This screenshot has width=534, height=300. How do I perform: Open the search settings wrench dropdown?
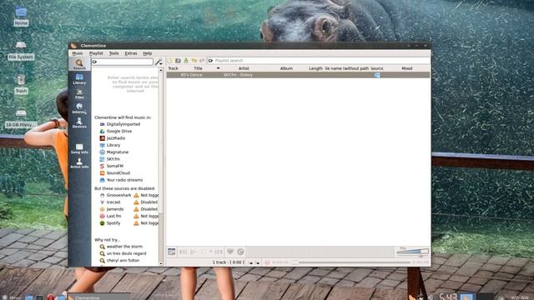click(158, 62)
